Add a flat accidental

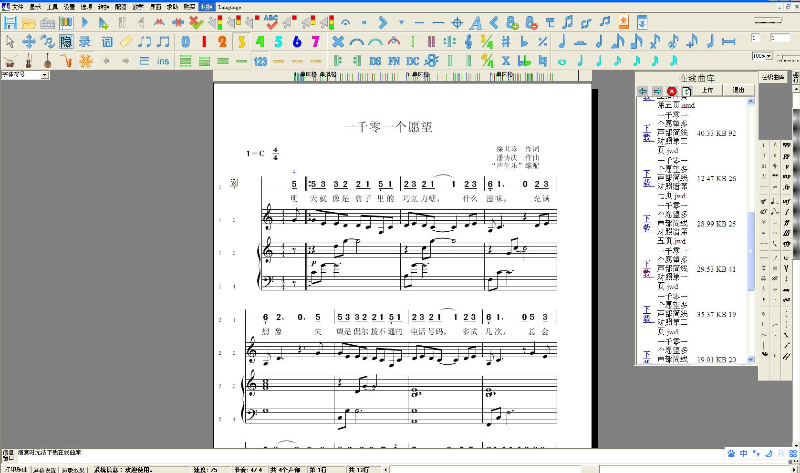pos(524,41)
